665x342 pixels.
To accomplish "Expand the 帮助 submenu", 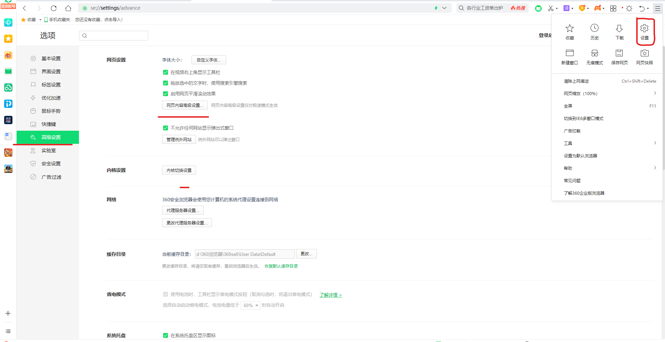I will [x=567, y=168].
